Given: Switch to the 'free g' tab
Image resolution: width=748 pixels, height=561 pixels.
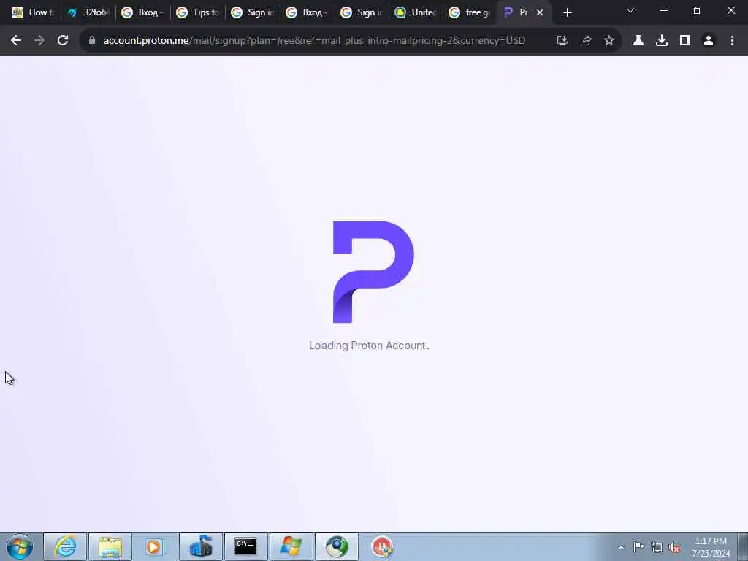Looking at the screenshot, I should click(x=471, y=12).
